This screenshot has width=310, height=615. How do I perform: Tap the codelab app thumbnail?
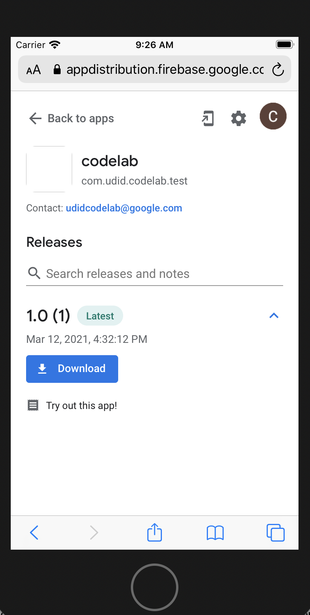[49, 169]
